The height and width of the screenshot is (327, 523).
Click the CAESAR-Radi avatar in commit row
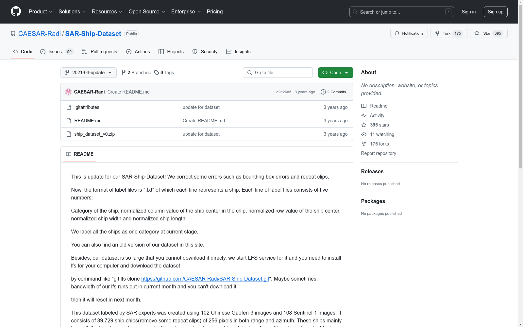coord(68,92)
